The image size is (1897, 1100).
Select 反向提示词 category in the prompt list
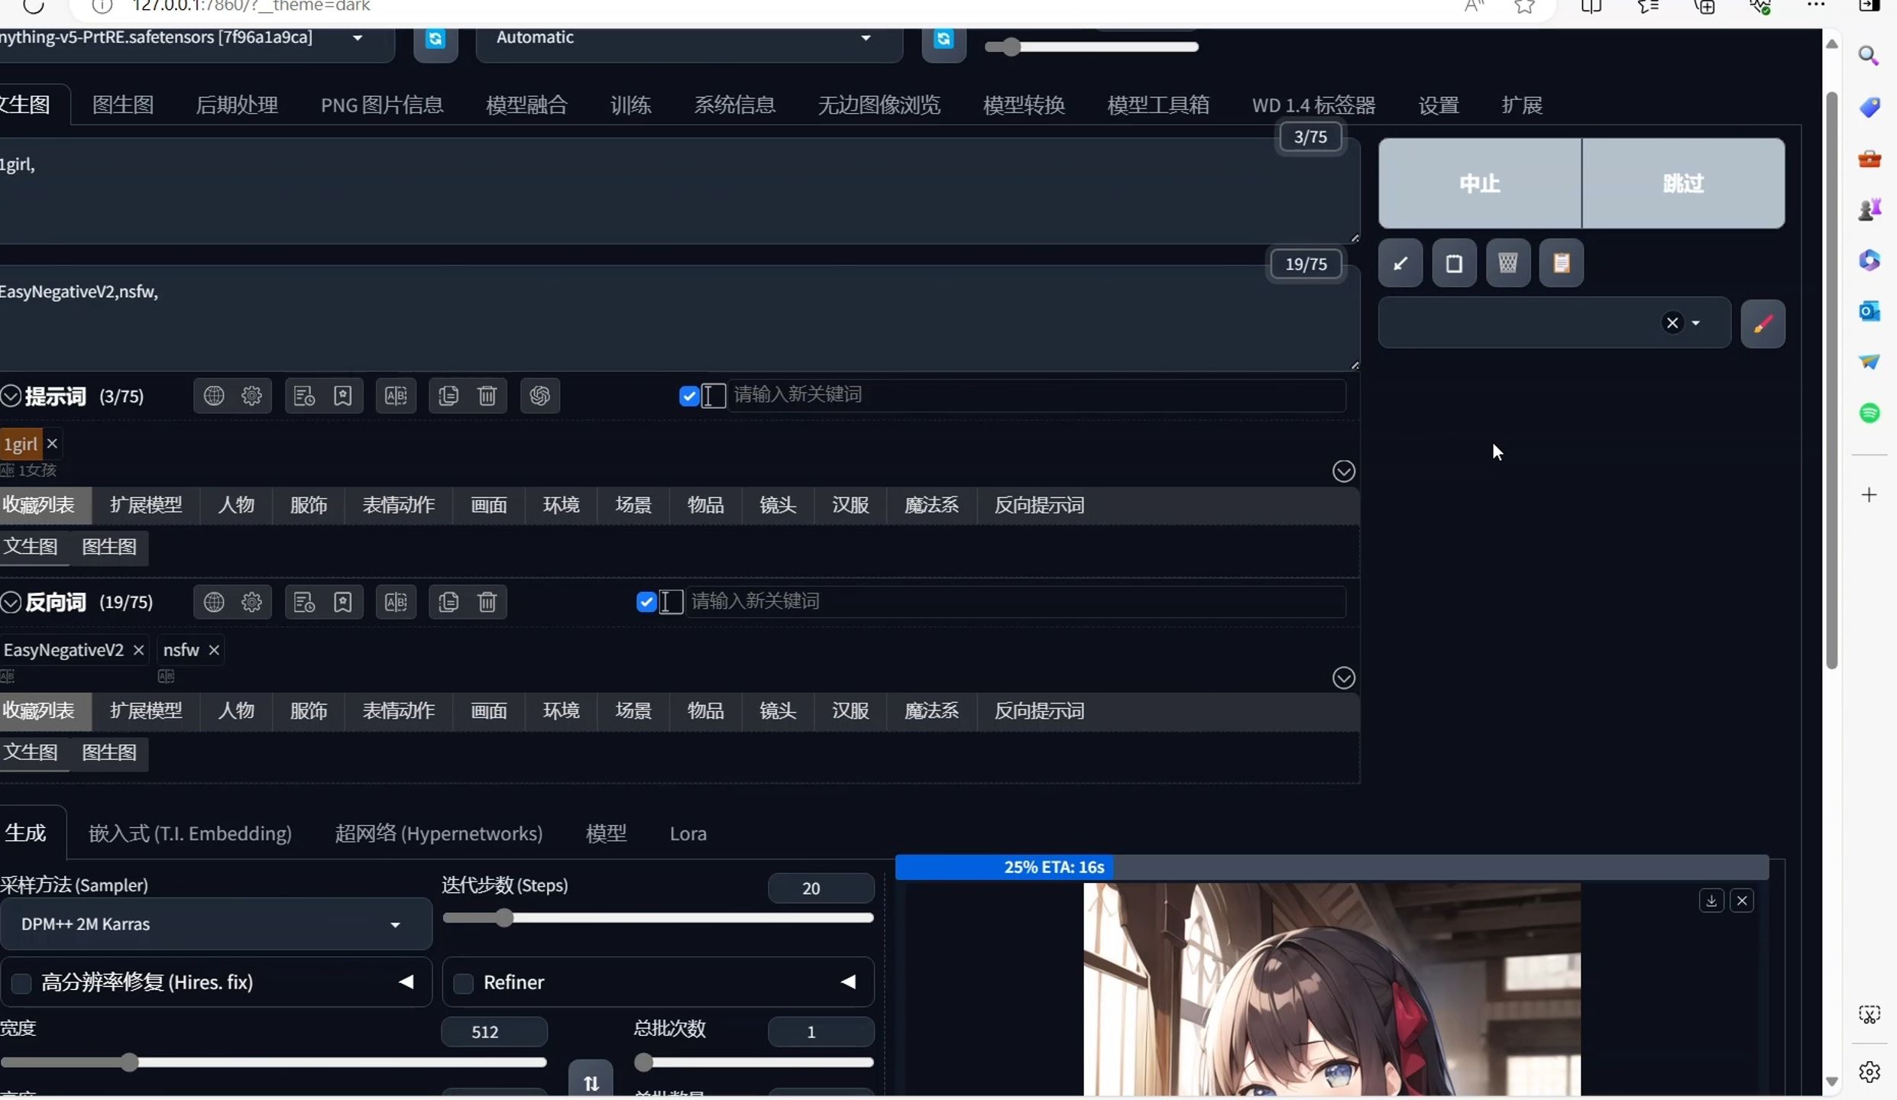coord(1039,506)
